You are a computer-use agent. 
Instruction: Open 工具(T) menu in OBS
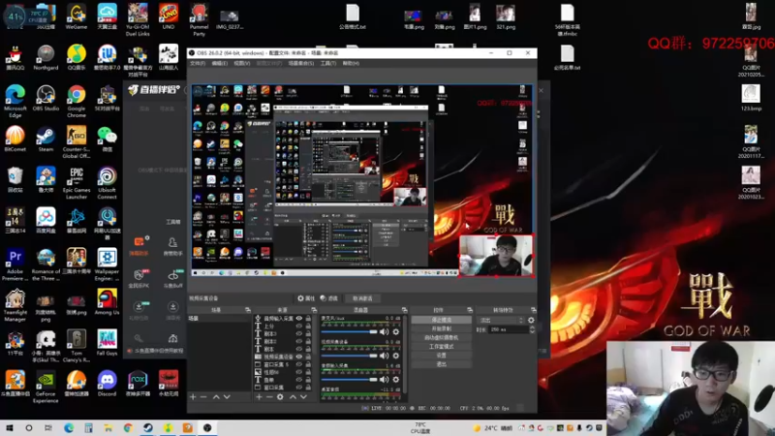pyautogui.click(x=328, y=63)
